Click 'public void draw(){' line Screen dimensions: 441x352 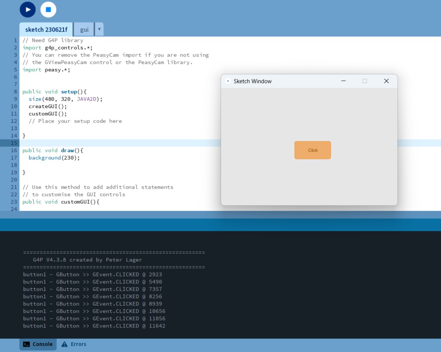tap(53, 150)
